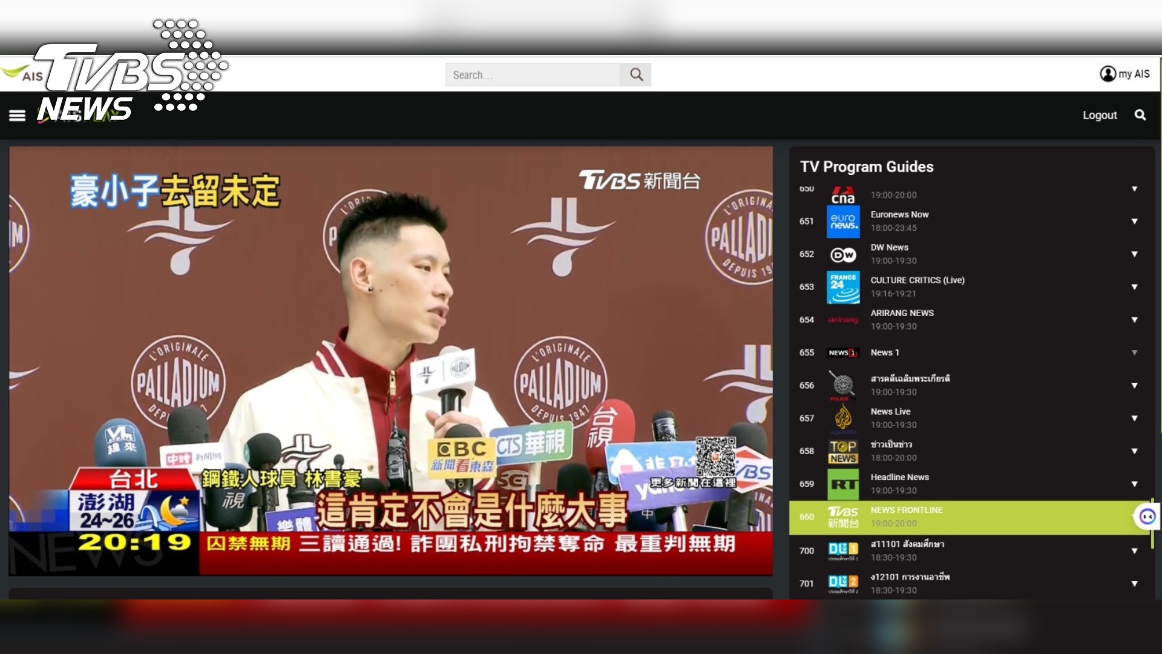
Task: Click channel number 655
Action: click(x=806, y=352)
